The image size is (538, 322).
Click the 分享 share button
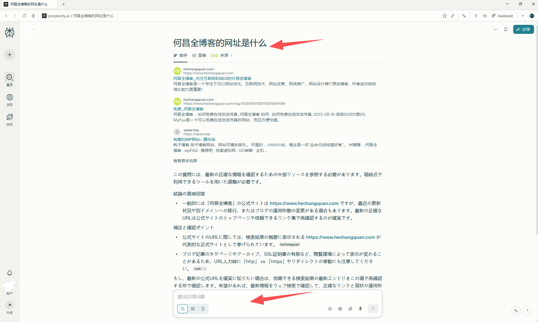[523, 29]
